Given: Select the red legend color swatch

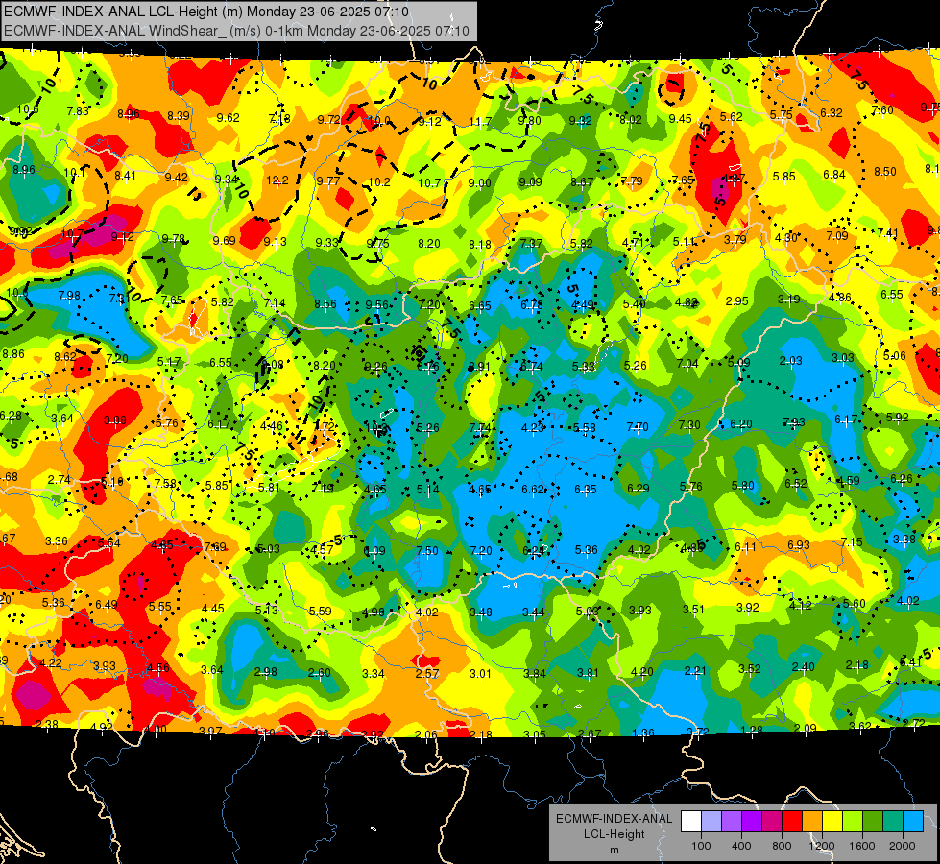Looking at the screenshot, I should point(792,822).
